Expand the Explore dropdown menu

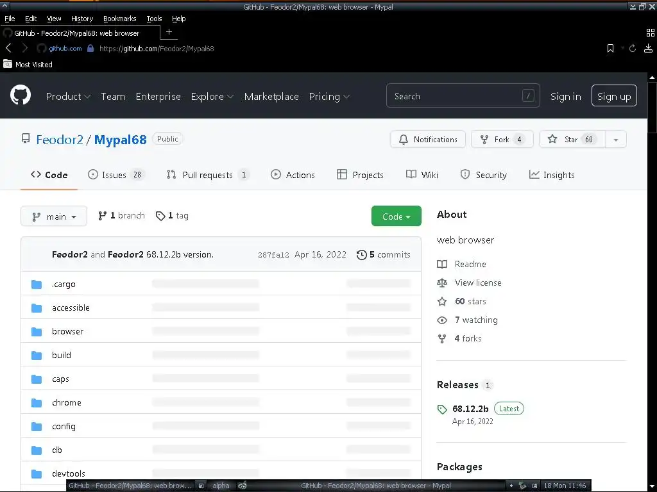pos(212,96)
